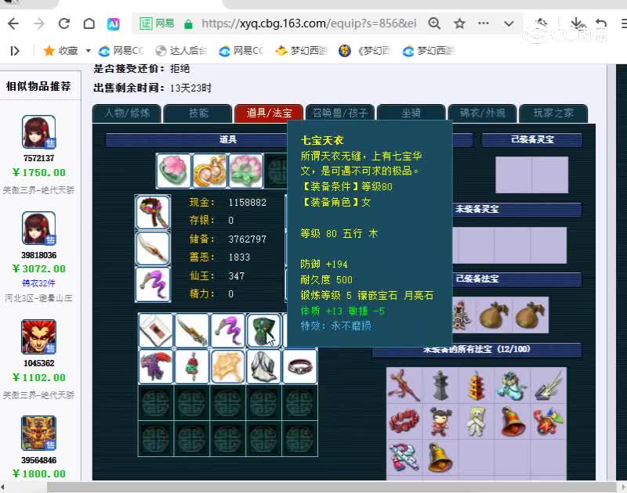Select the pink lotus item in top row
Viewport: 627px width, 493px height.
pyautogui.click(x=173, y=171)
